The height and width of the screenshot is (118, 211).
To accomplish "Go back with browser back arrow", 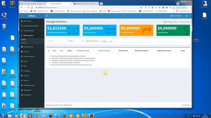I will [22, 8].
